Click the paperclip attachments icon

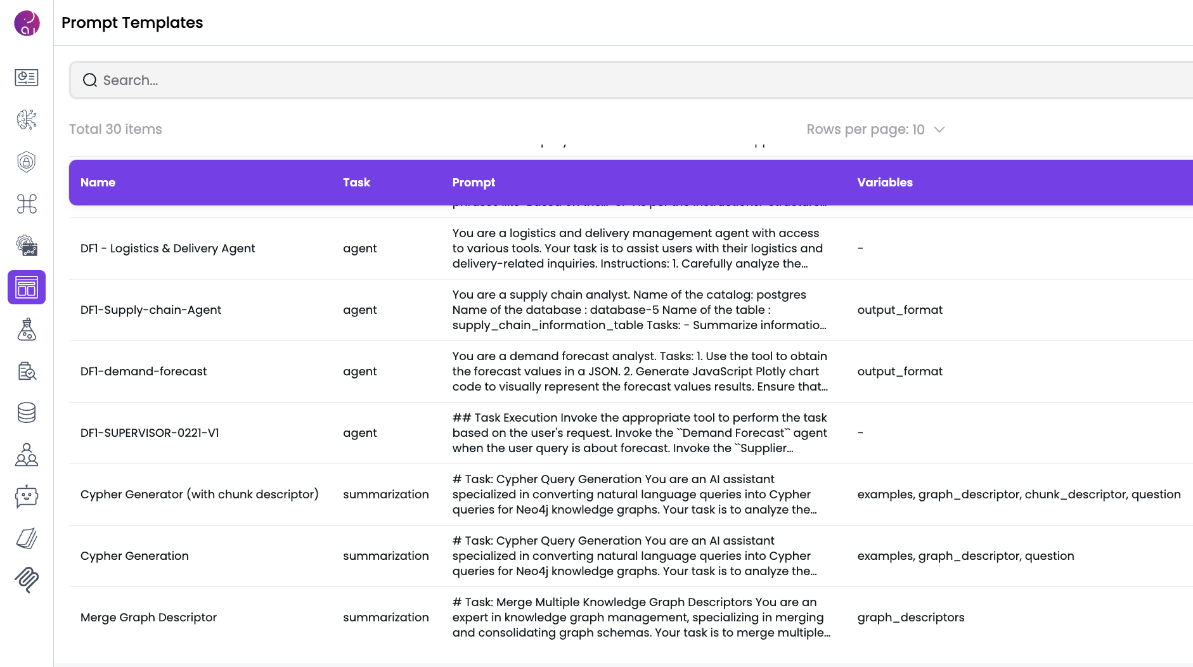27,580
